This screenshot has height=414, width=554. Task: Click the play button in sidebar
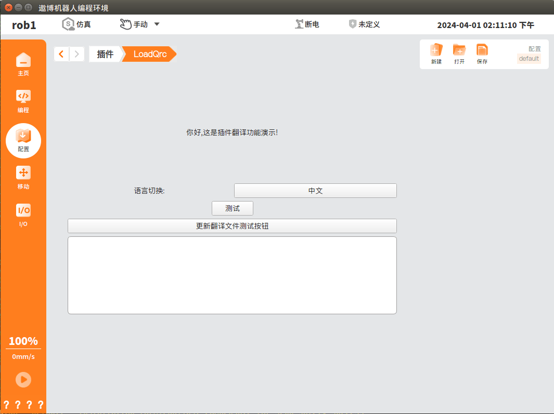23,380
